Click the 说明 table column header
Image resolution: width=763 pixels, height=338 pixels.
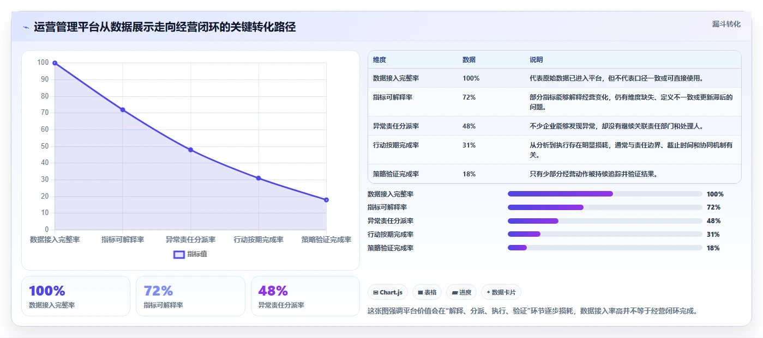click(536, 60)
